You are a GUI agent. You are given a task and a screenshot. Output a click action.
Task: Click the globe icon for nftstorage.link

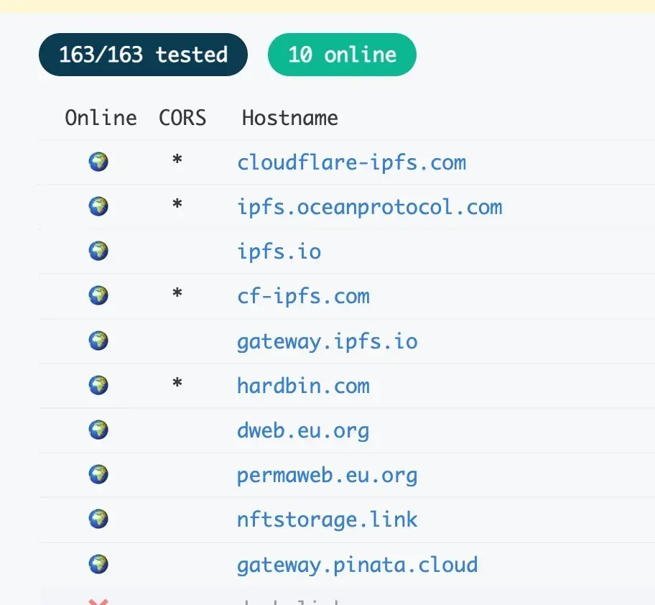[98, 519]
